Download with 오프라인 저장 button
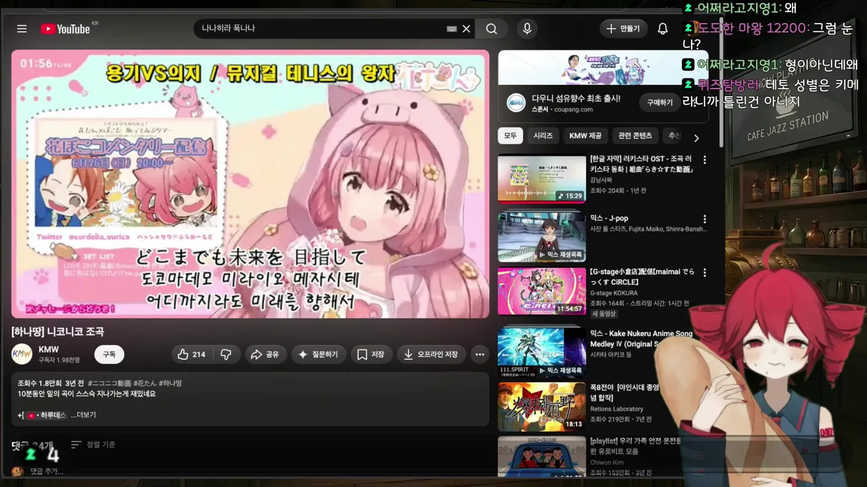This screenshot has height=487, width=867. (431, 354)
